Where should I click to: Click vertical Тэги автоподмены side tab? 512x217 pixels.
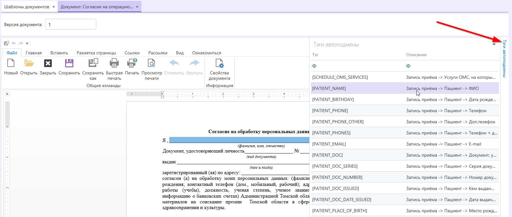[504, 59]
